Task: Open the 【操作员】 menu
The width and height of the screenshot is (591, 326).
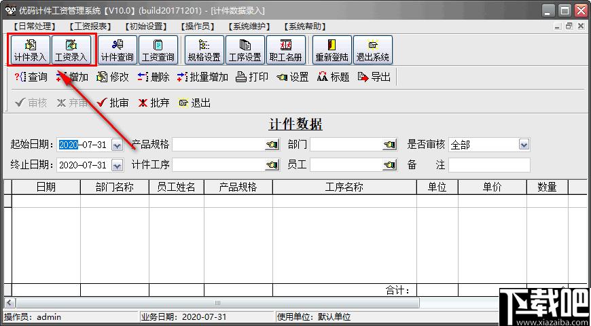Action: pos(197,26)
